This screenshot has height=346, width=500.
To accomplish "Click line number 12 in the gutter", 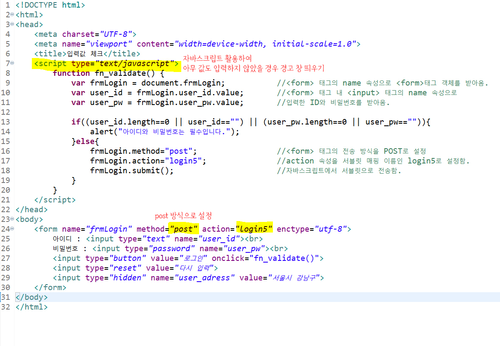I will tap(6, 112).
